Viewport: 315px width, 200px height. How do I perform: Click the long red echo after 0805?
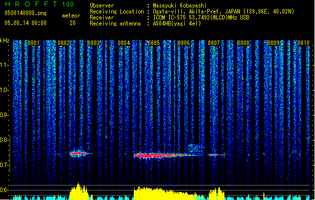pyautogui.click(x=161, y=155)
